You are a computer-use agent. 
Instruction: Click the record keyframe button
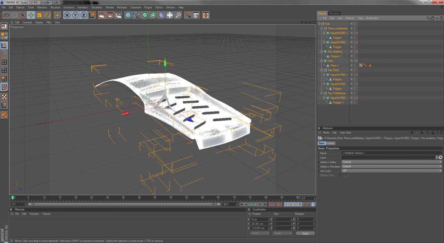pyautogui.click(x=271, y=204)
